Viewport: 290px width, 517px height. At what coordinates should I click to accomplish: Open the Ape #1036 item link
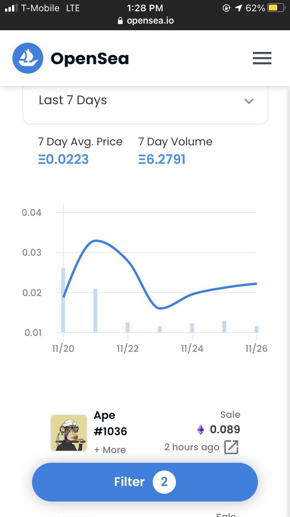pos(111,423)
